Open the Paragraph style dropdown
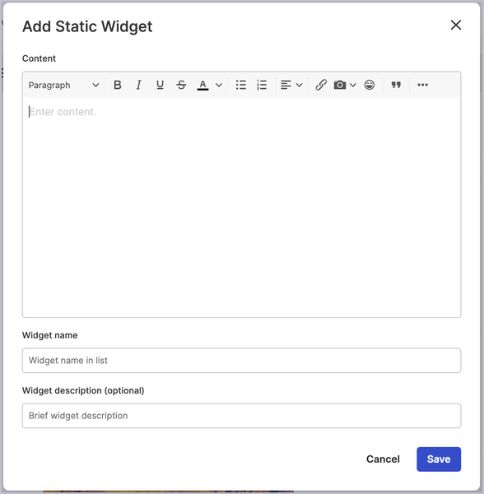 click(63, 85)
